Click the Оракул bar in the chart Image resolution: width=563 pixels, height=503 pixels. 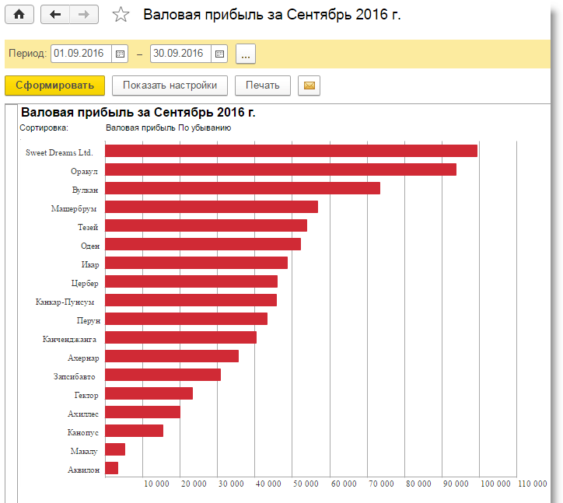280,169
